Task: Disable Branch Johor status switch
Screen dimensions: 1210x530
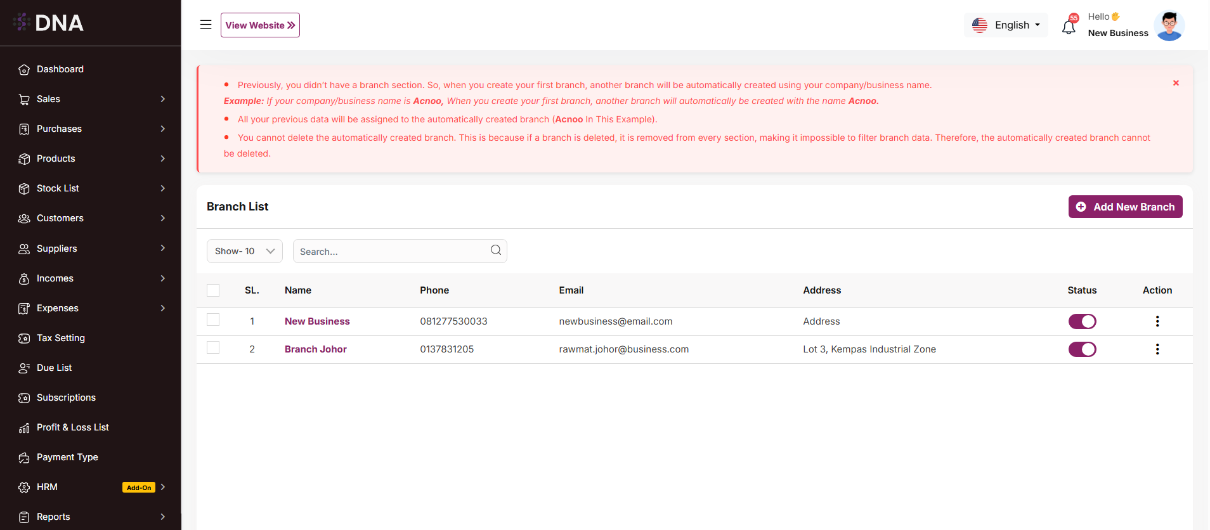Action: [x=1082, y=349]
